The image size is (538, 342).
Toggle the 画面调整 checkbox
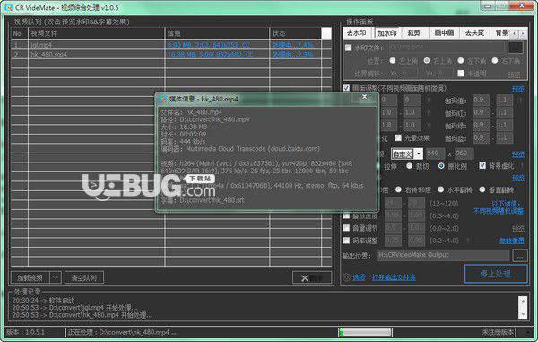click(346, 88)
